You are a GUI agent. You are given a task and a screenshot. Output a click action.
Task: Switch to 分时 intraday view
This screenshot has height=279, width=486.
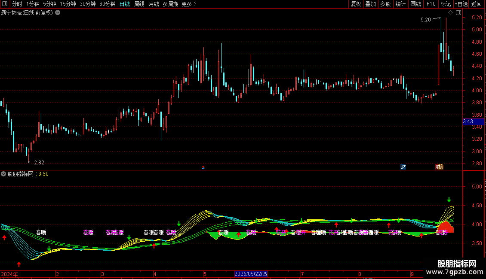(17, 4)
